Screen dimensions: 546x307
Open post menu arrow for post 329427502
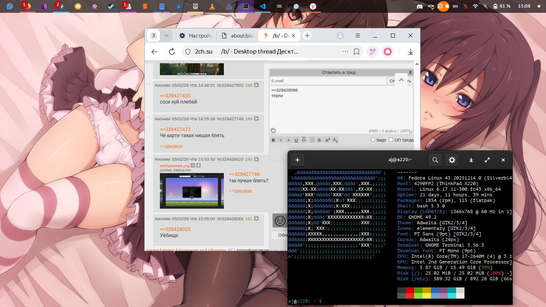(257, 85)
